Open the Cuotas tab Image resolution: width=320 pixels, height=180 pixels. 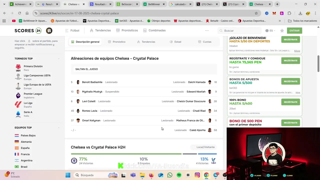click(205, 42)
